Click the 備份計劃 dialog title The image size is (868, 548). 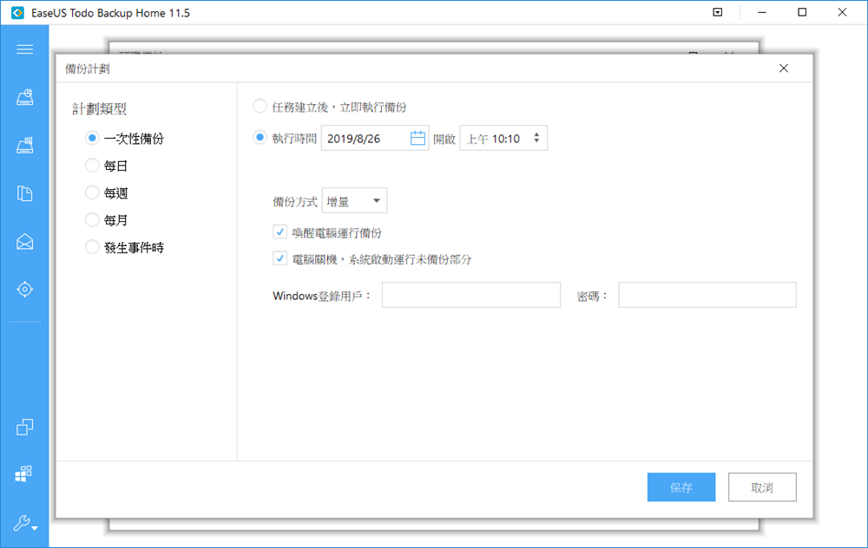[x=88, y=69]
